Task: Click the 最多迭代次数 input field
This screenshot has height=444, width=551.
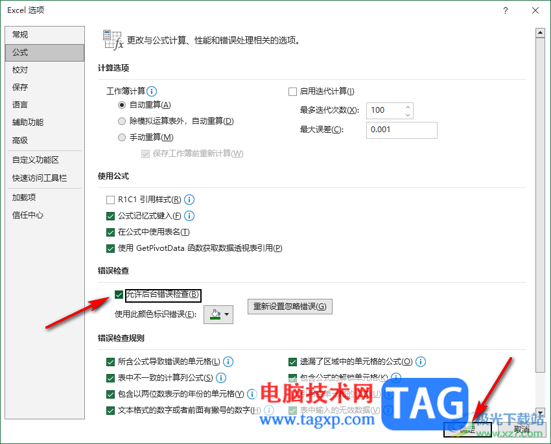Action: point(385,111)
